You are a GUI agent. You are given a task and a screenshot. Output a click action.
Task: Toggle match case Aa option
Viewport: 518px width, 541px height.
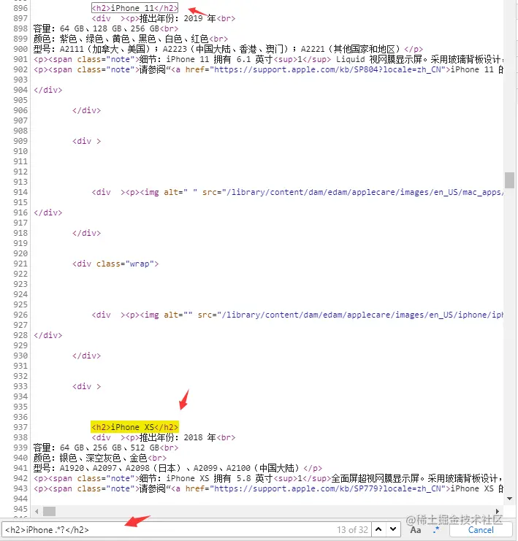[x=416, y=530]
